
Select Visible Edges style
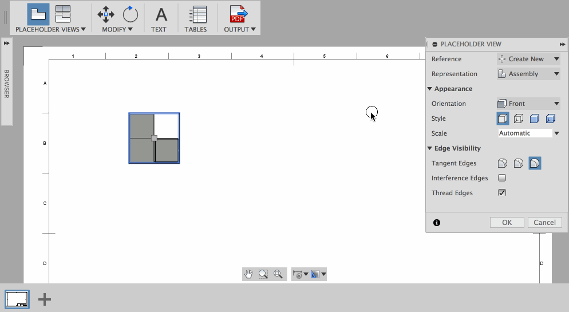[x=503, y=119]
